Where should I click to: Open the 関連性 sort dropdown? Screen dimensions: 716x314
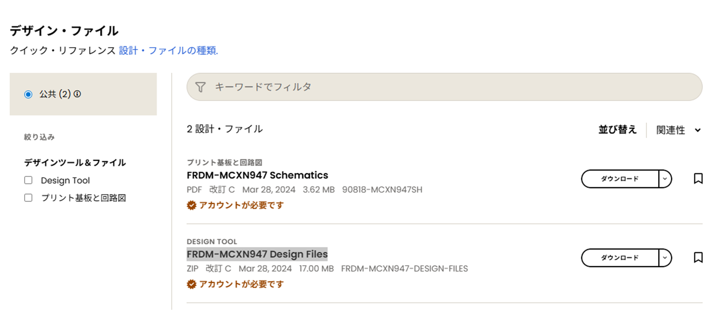[677, 130]
